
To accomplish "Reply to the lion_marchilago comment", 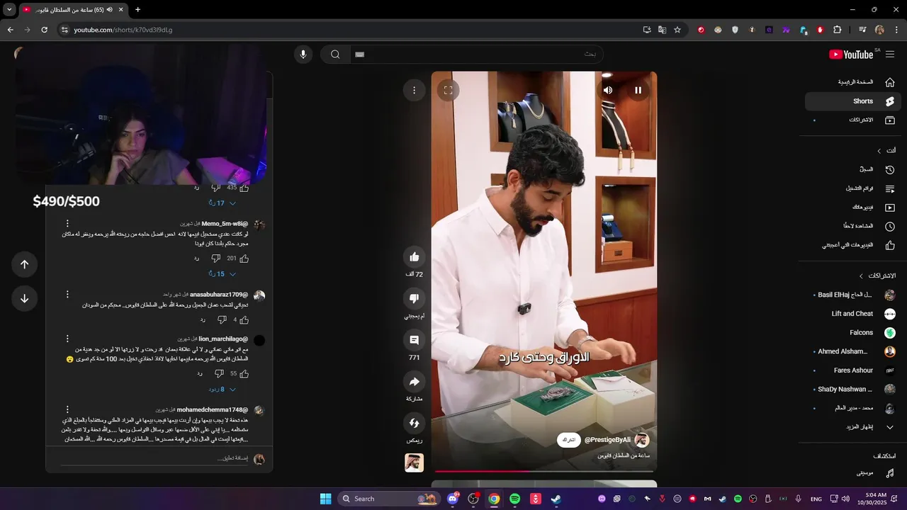I will (200, 373).
